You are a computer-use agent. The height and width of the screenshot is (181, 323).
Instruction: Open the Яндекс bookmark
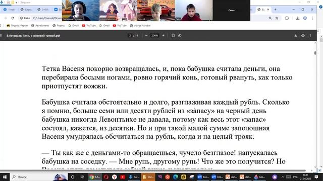click(x=59, y=26)
